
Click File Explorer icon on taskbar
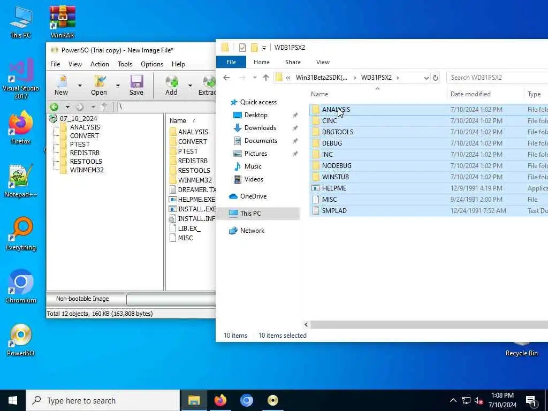(194, 400)
